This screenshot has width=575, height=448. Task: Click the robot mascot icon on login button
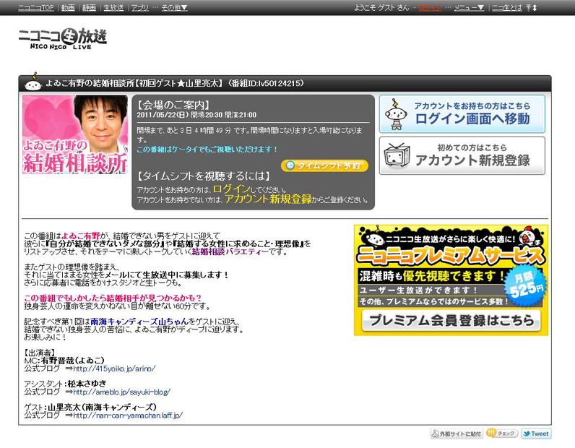[396, 114]
